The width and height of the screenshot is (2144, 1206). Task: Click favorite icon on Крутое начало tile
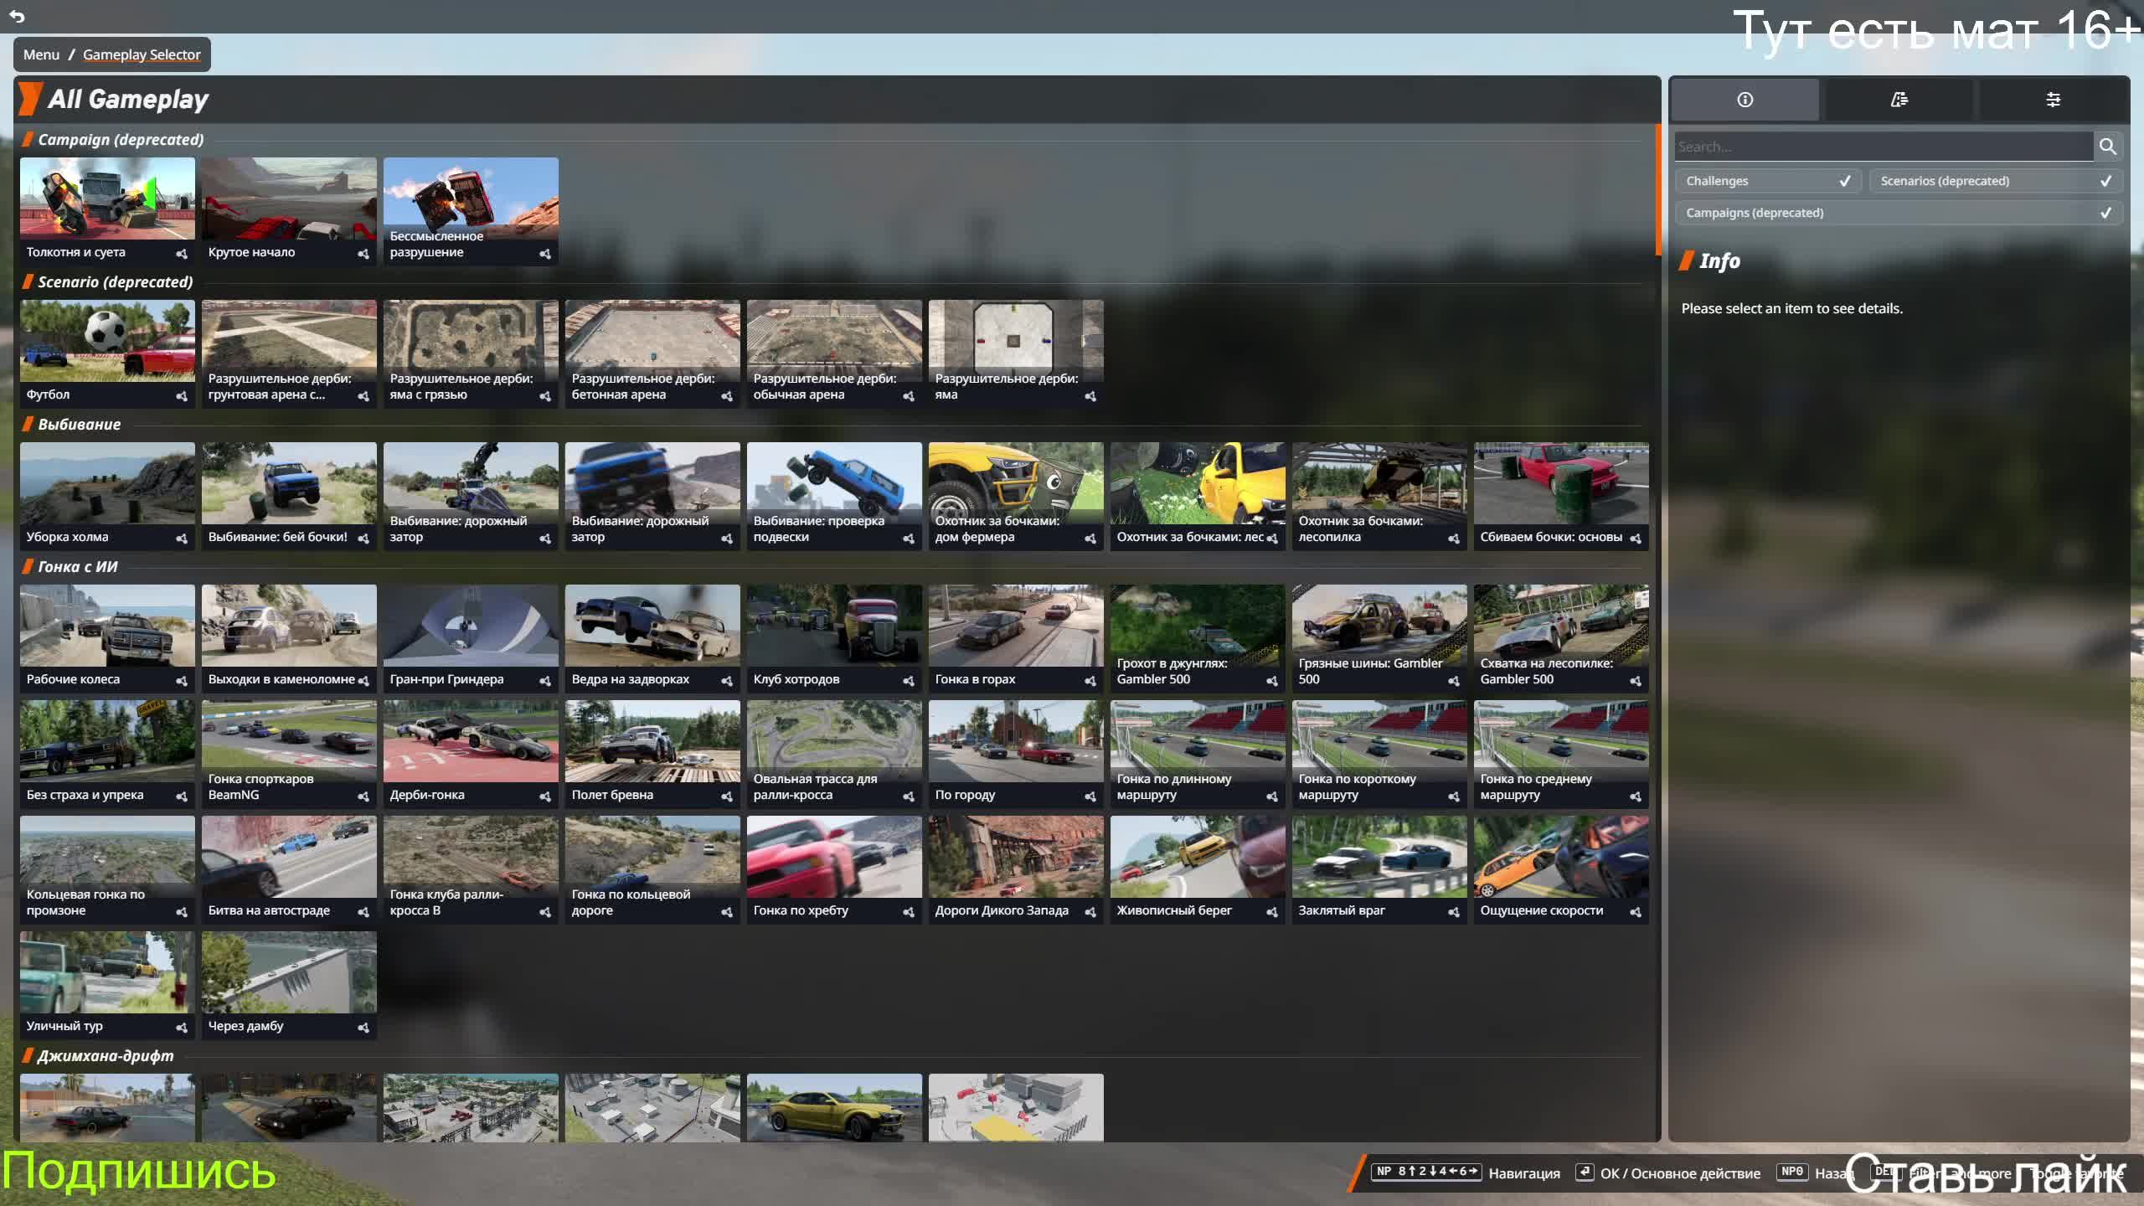pyautogui.click(x=363, y=254)
